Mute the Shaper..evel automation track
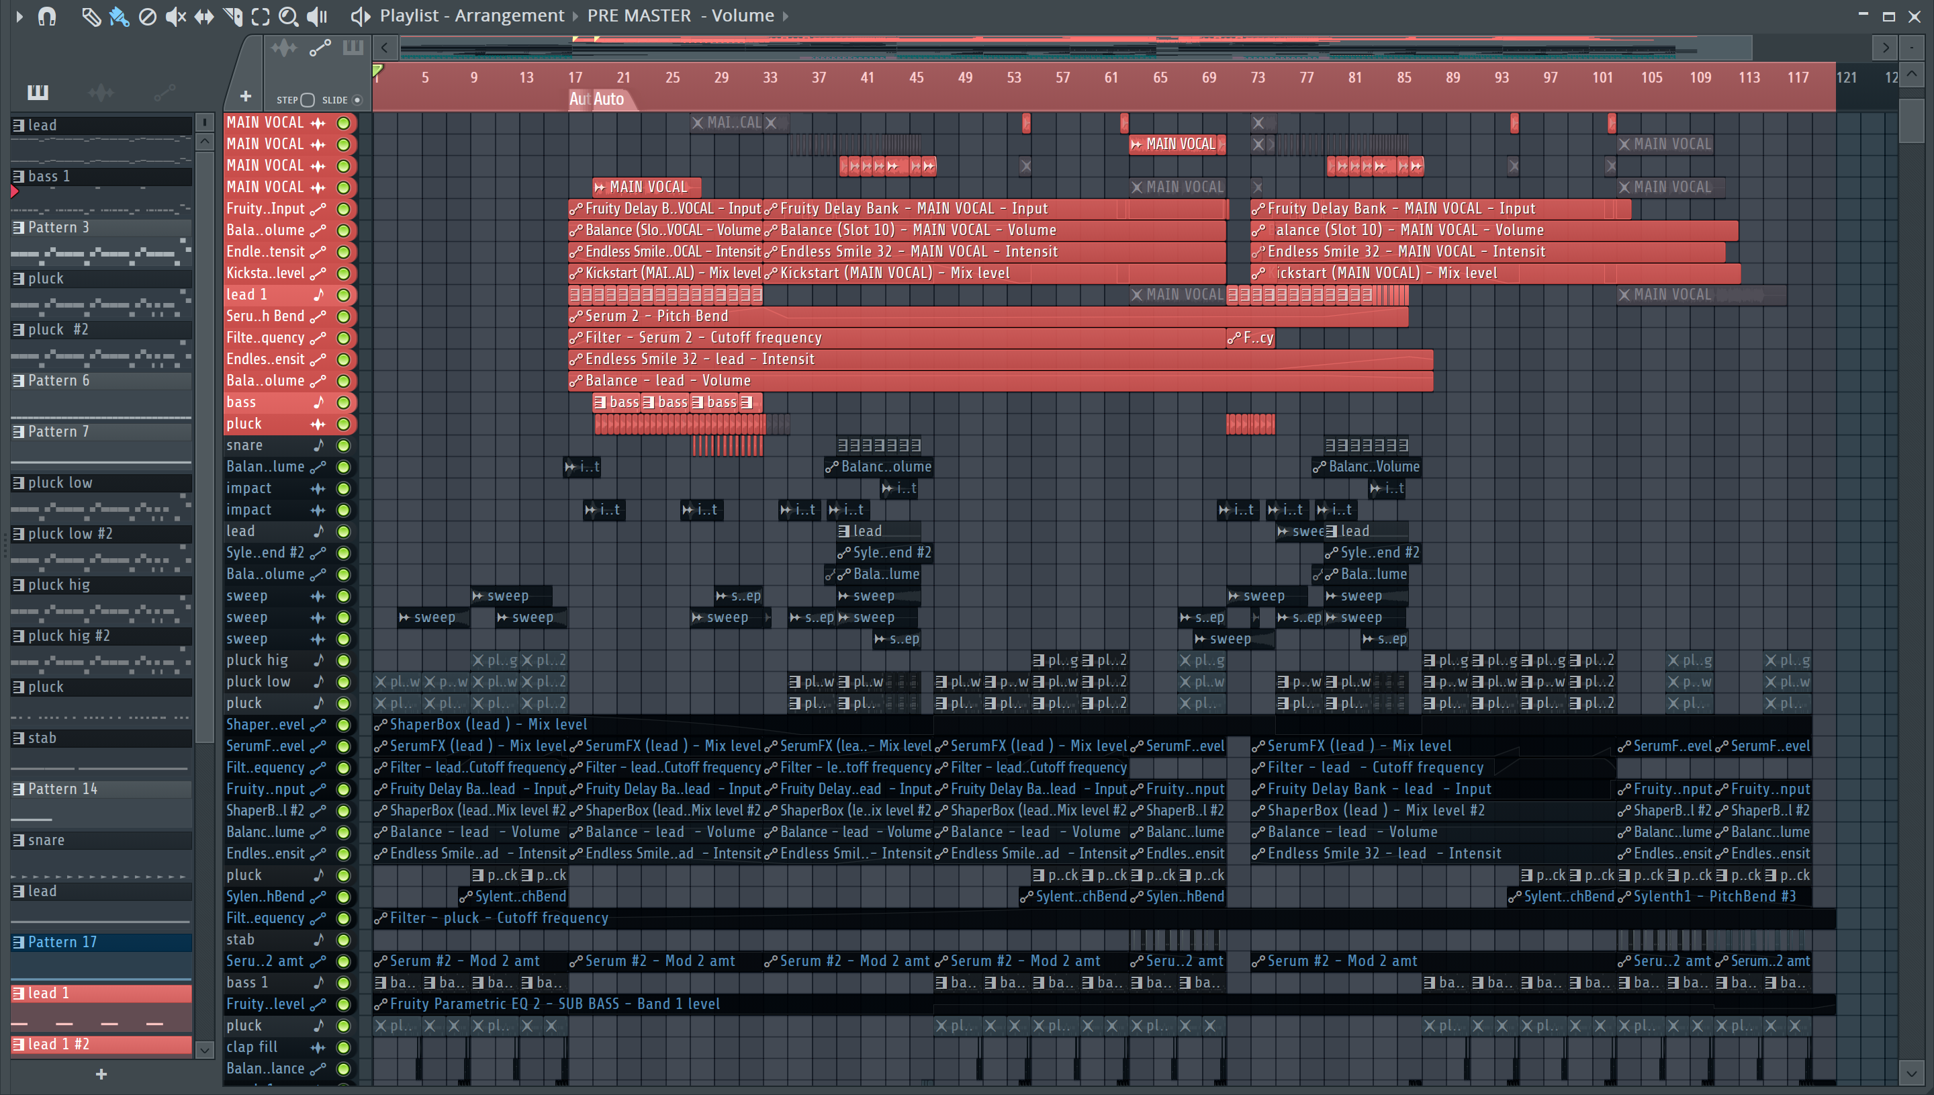The width and height of the screenshot is (1934, 1095). click(344, 725)
